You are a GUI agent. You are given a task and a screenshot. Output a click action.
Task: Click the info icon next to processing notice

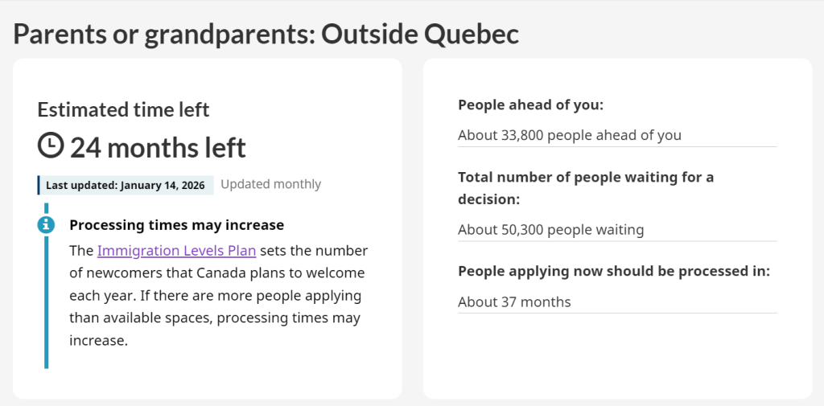47,224
